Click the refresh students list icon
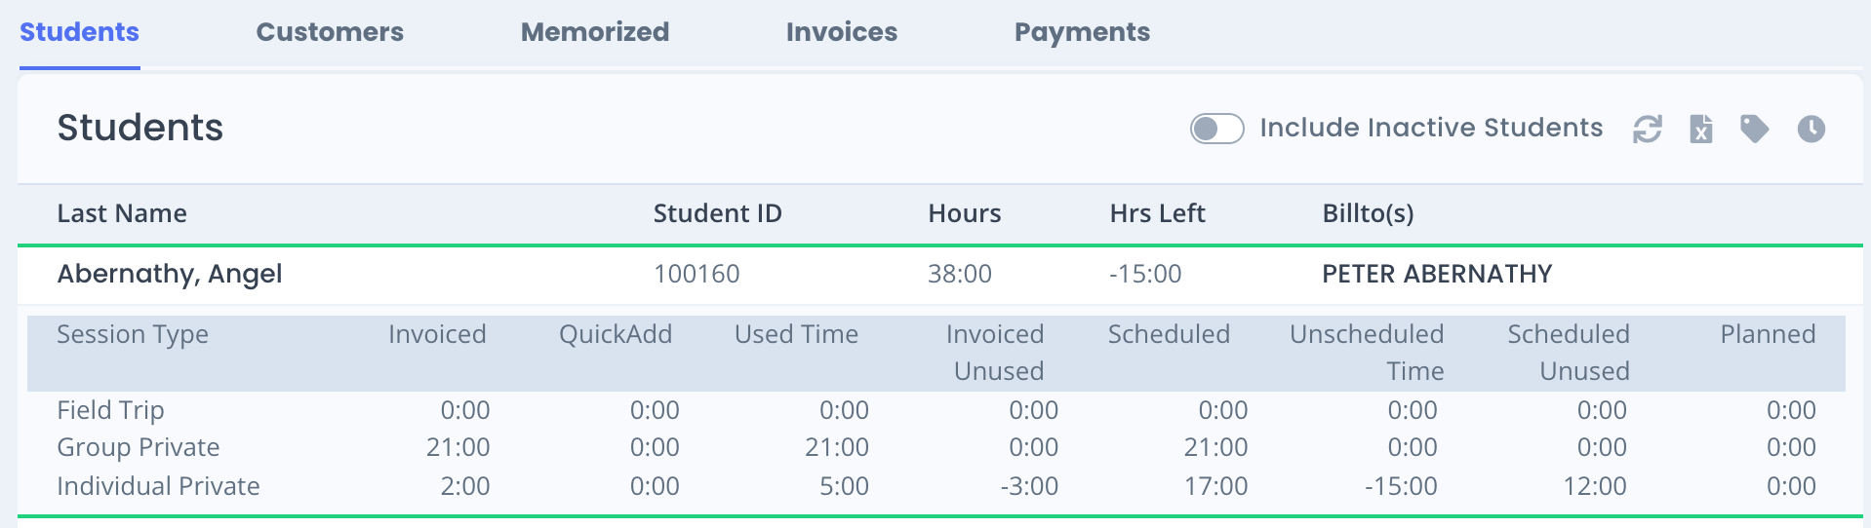Image resolution: width=1871 pixels, height=528 pixels. (1648, 129)
